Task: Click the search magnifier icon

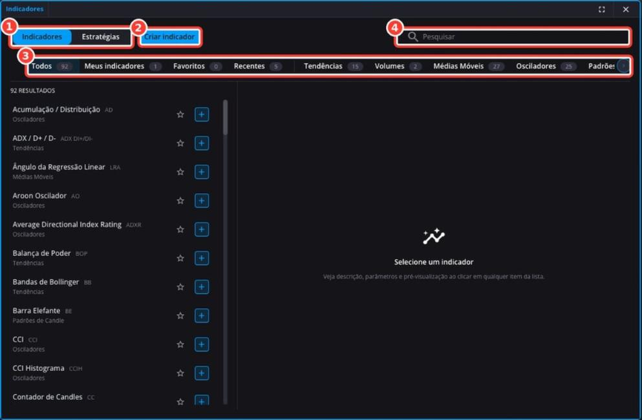Action: point(412,37)
